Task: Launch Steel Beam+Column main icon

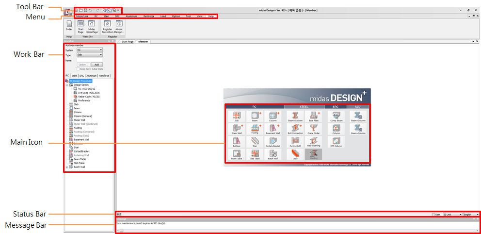Action: point(295,117)
